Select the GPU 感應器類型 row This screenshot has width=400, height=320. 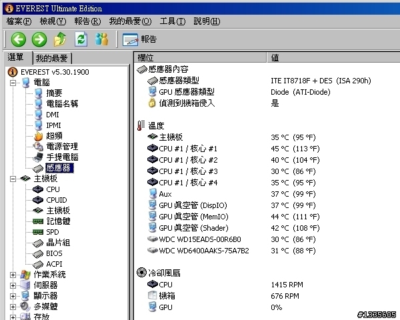pos(239,92)
